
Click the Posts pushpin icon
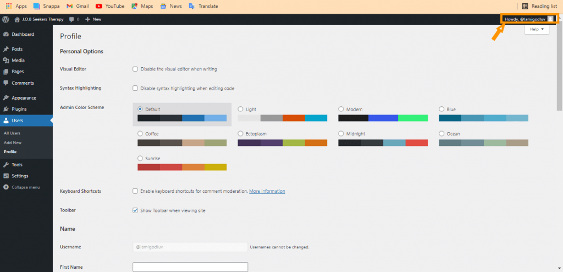(5, 50)
